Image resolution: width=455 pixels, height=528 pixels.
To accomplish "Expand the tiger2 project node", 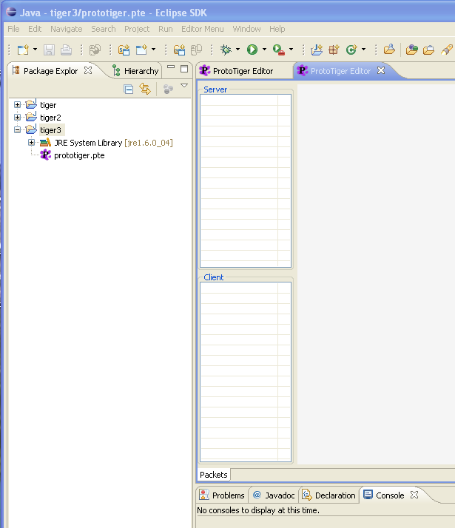I will point(17,117).
